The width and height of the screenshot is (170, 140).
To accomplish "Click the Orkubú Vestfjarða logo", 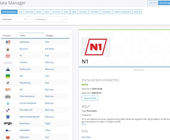I will coord(8,103).
